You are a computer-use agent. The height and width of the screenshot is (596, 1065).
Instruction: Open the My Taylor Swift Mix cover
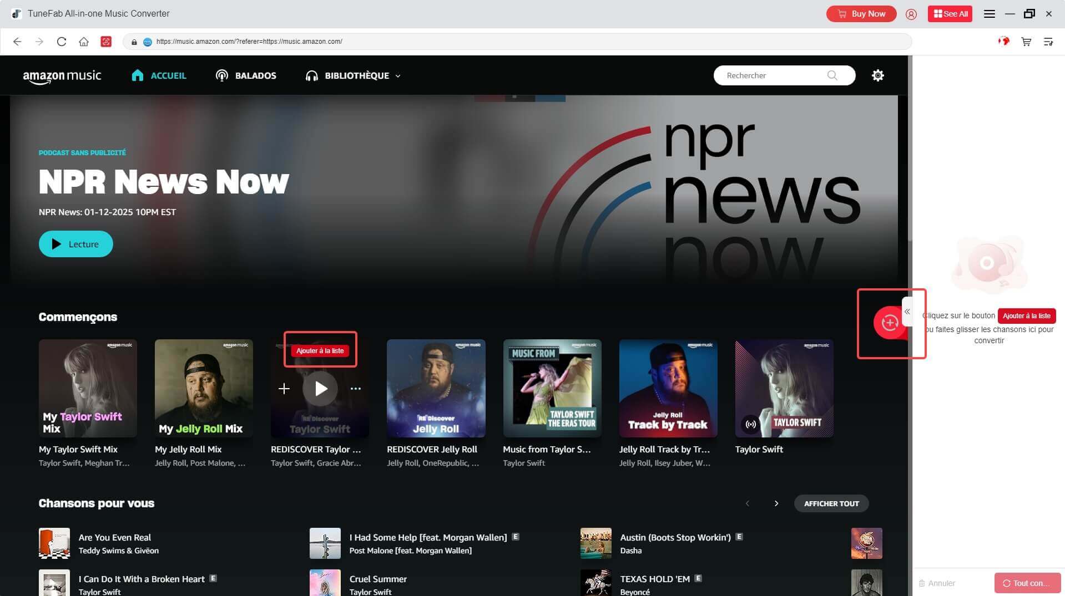tap(88, 388)
